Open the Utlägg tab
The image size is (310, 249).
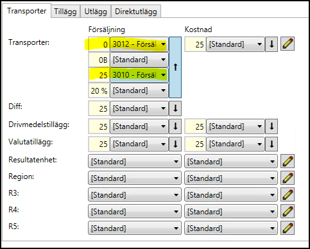96,12
